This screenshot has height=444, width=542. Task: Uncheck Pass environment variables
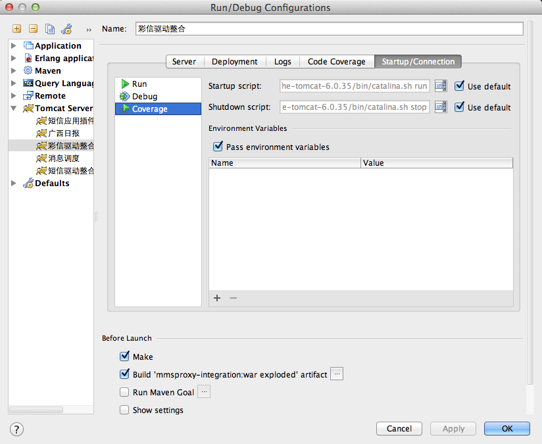(x=218, y=146)
